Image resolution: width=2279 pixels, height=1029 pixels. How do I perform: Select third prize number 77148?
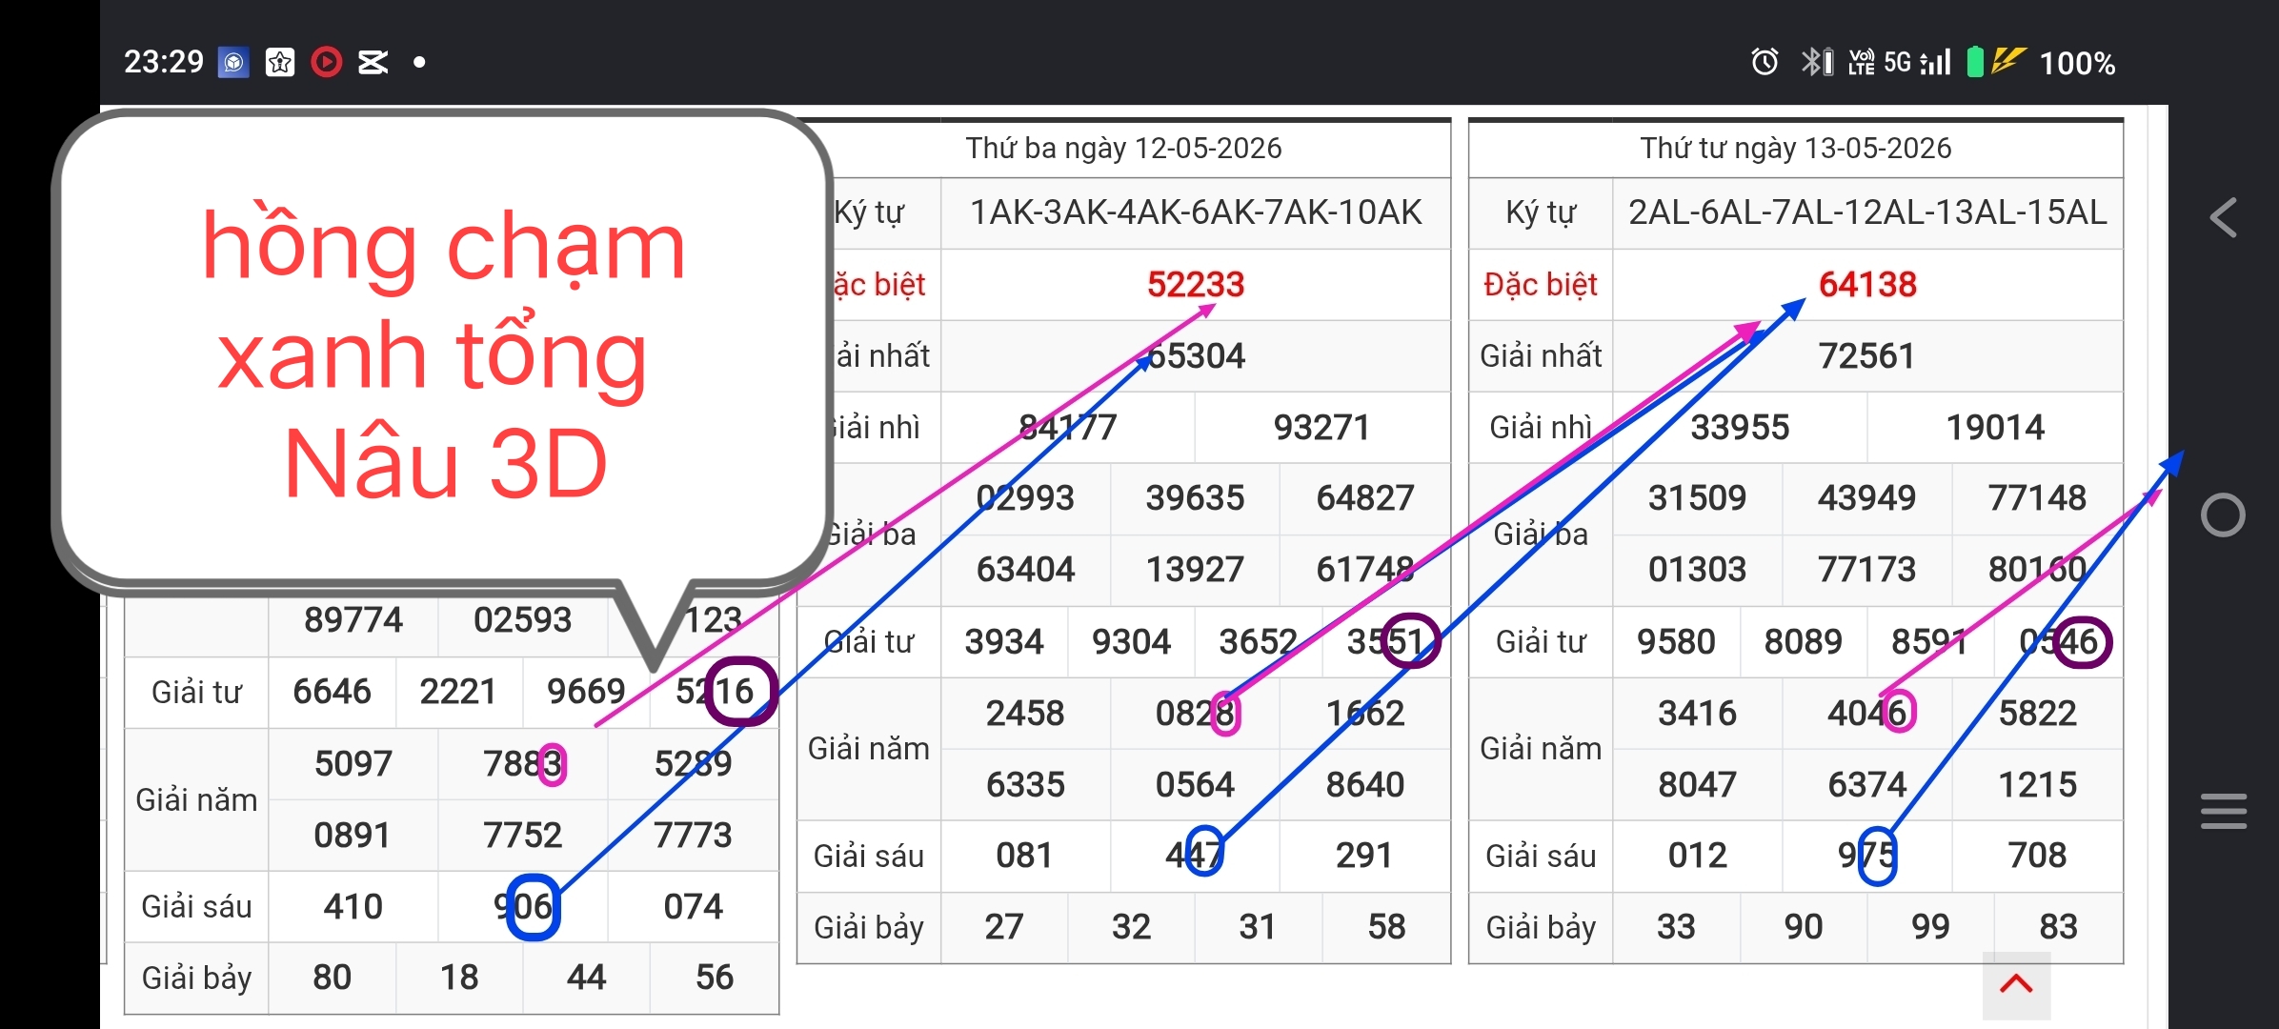point(2037,497)
